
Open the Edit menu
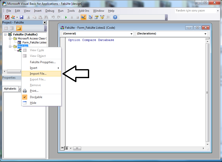pos(17,11)
